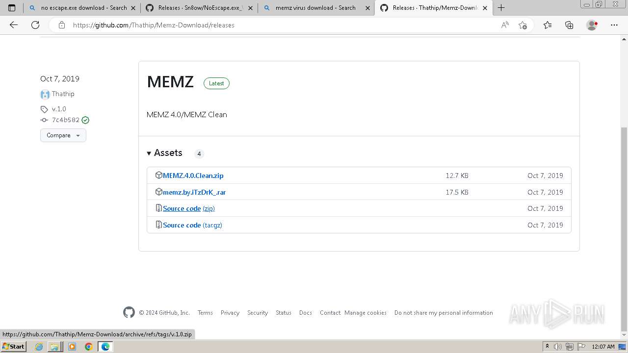Refresh the current page
The height and width of the screenshot is (353, 628).
35,25
